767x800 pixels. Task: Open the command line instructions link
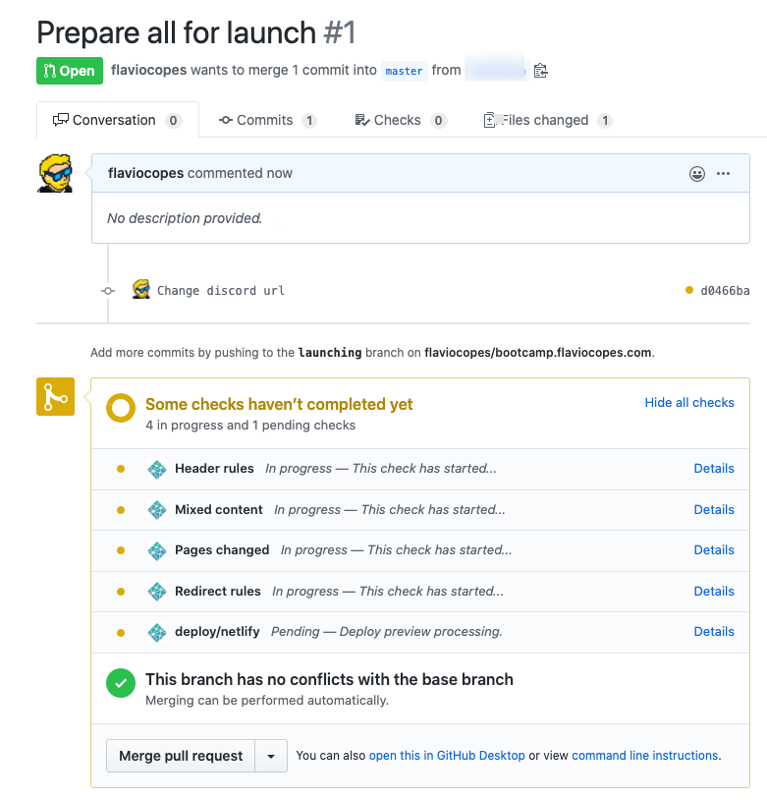click(x=645, y=756)
